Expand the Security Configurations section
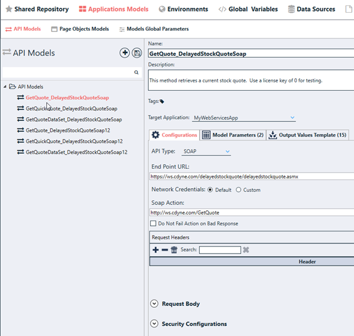 154,324
